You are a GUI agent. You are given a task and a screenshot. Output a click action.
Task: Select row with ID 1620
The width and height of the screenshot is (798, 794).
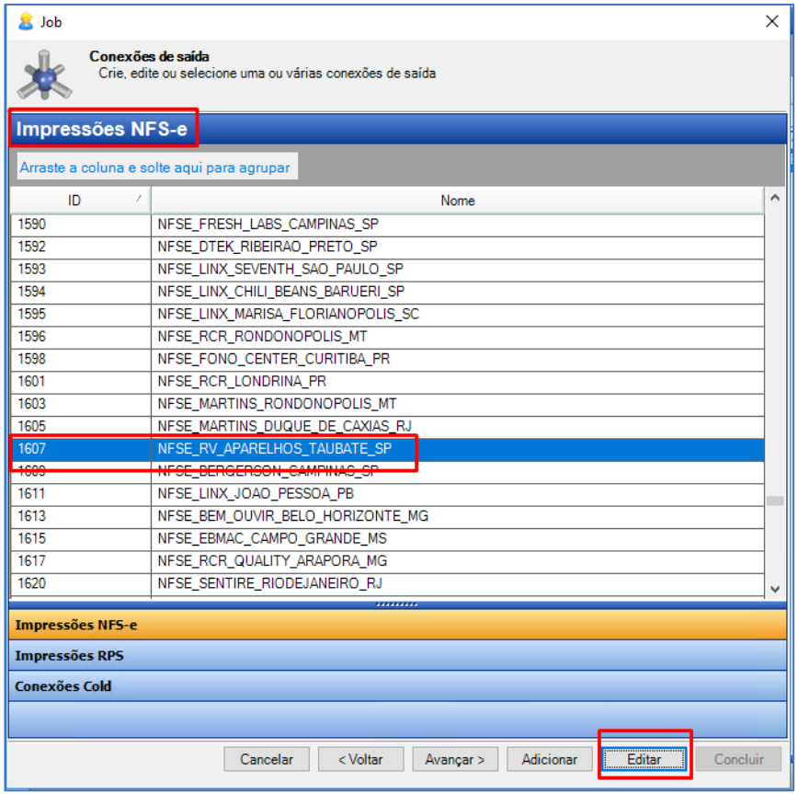80,583
